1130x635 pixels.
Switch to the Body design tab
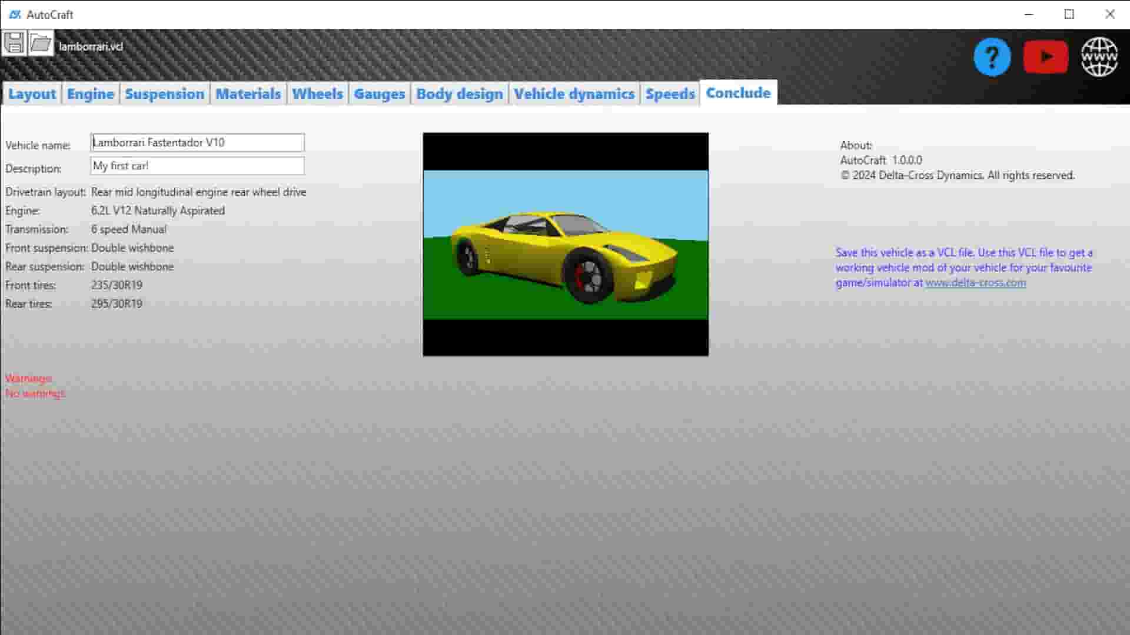(459, 93)
